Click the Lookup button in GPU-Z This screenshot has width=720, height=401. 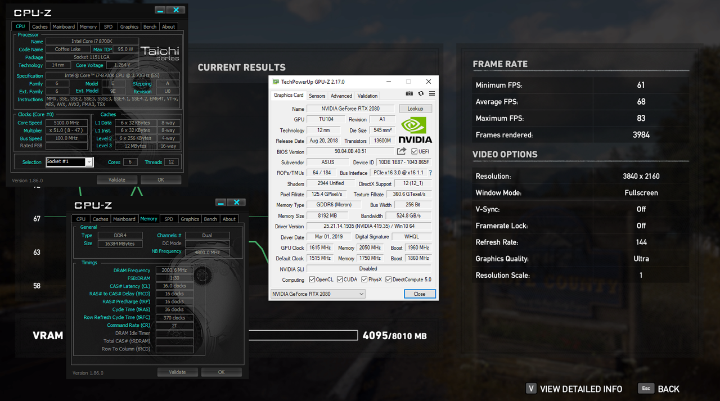[x=415, y=109]
